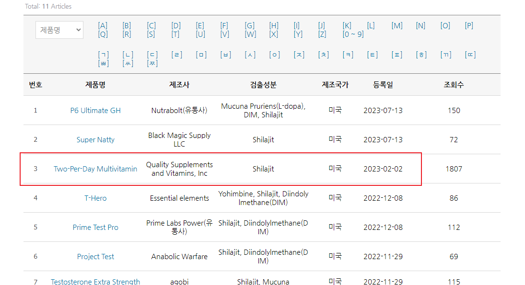Filter products by letter [B]
The height and width of the screenshot is (285, 525).
[x=127, y=26]
